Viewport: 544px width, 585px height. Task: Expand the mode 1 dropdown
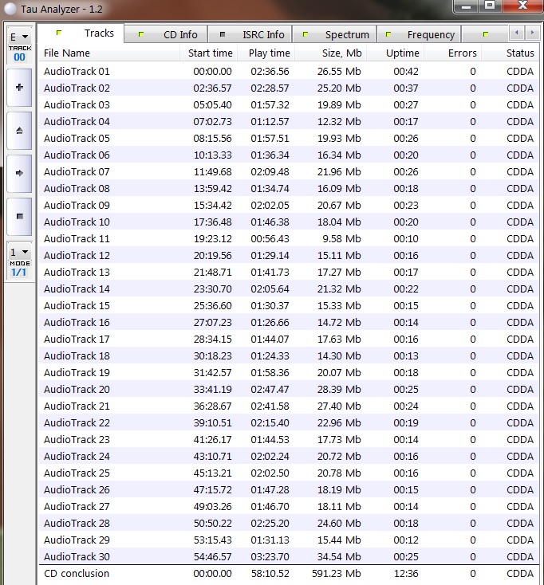(x=19, y=253)
